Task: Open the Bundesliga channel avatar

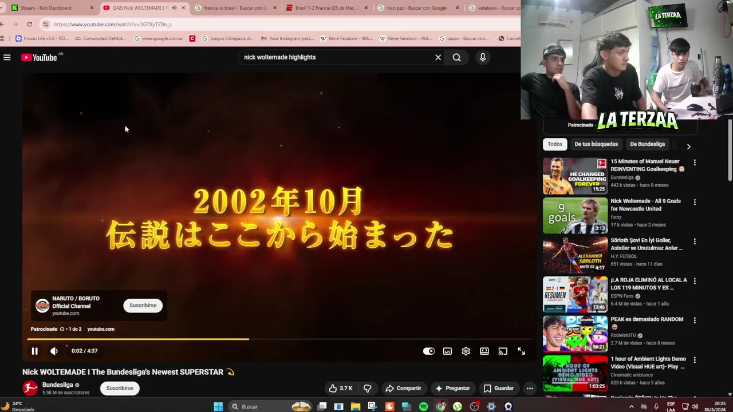Action: [x=30, y=388]
